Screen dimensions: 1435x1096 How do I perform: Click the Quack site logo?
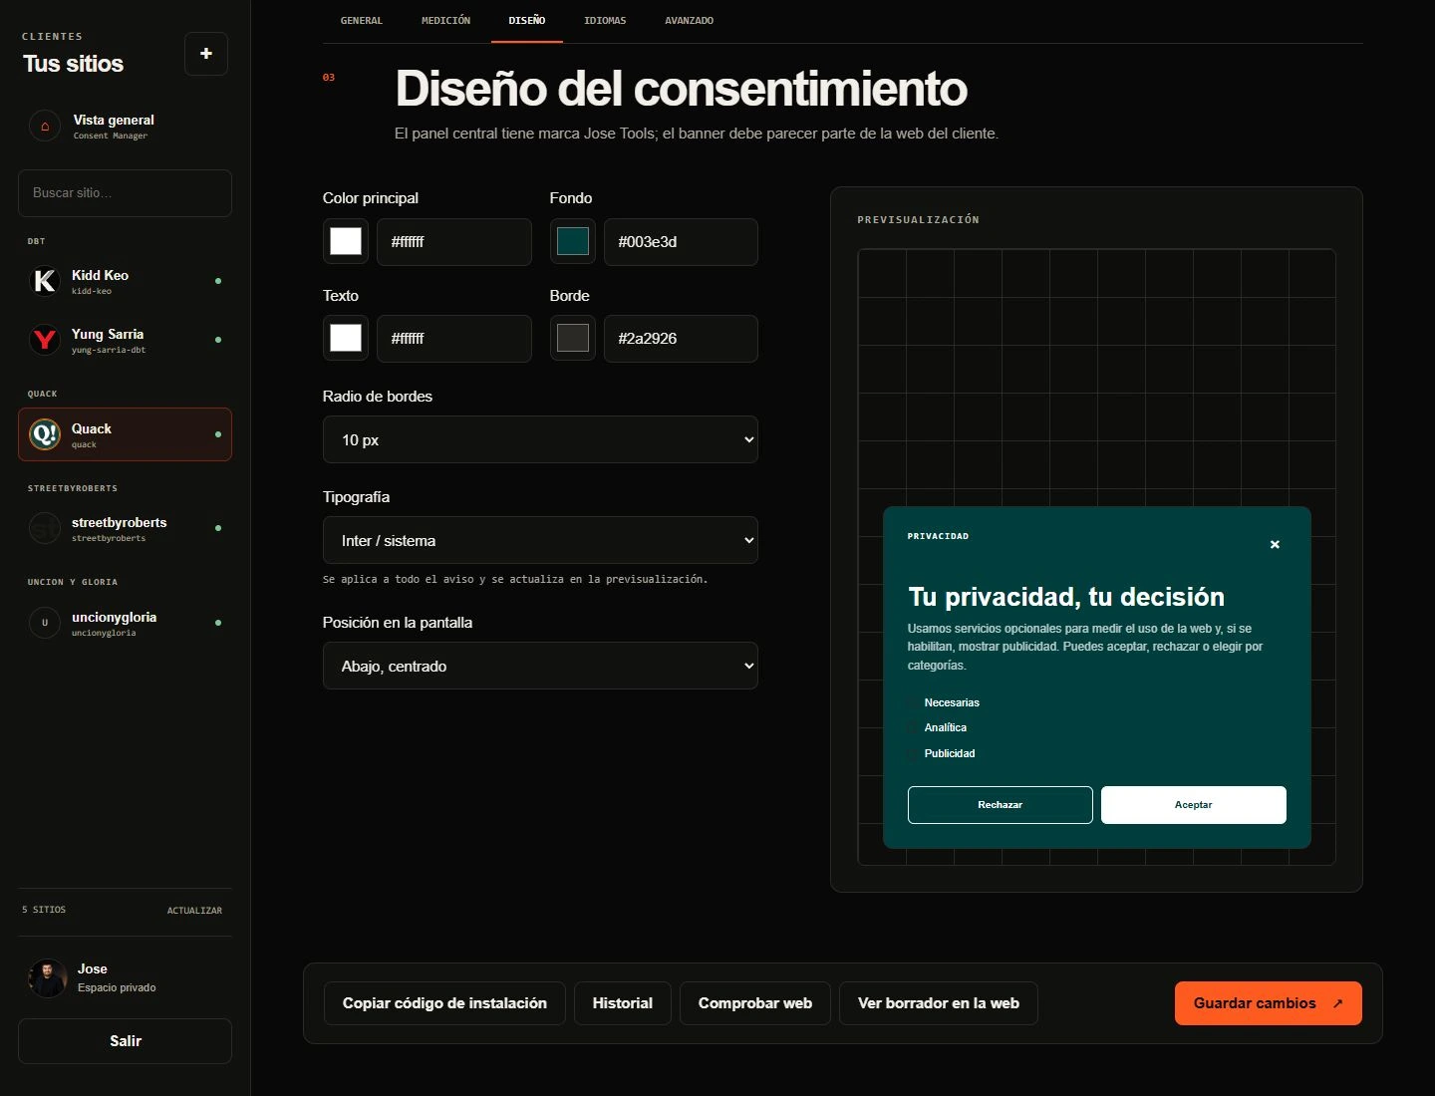[x=45, y=434]
